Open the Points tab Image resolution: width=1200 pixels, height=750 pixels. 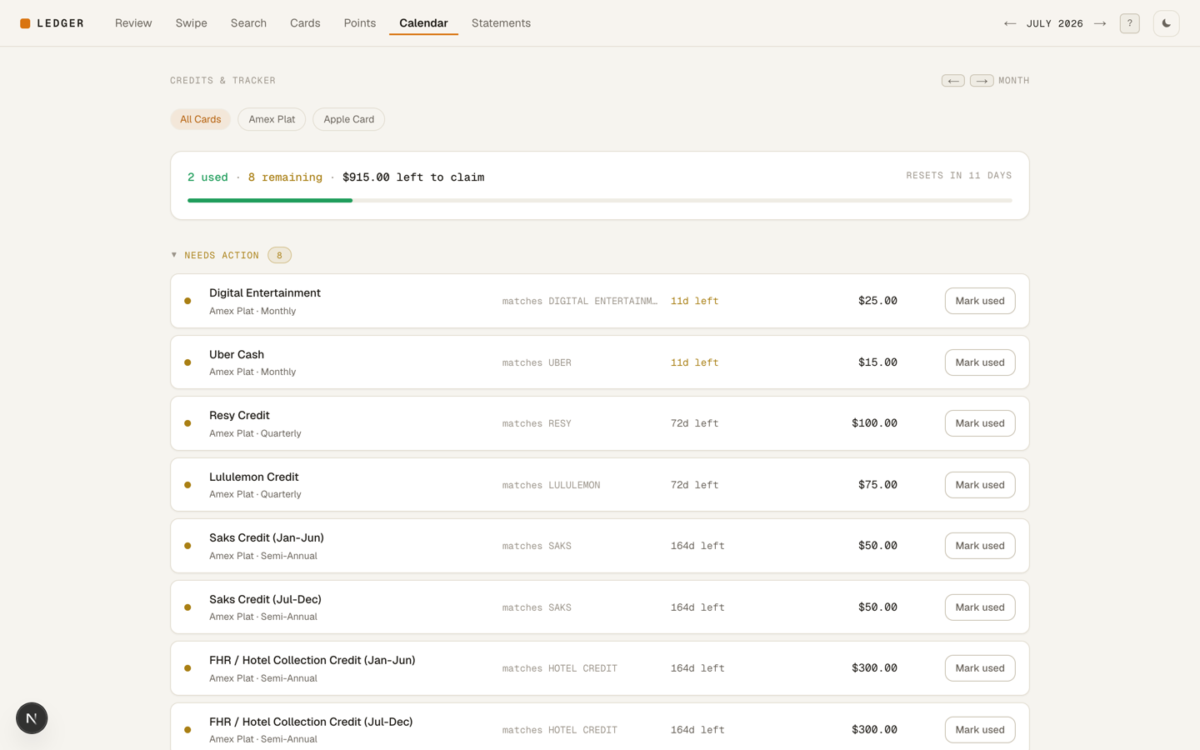click(360, 23)
